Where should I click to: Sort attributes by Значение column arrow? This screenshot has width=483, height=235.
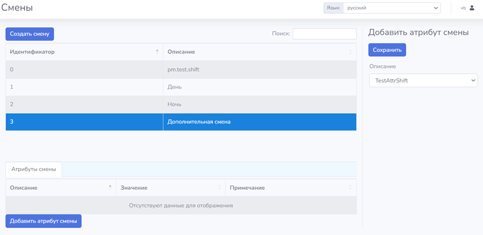tap(219, 188)
